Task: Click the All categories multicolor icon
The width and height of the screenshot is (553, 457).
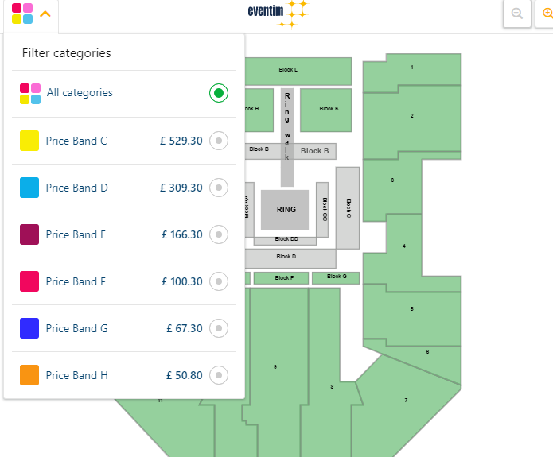Action: pyautogui.click(x=30, y=94)
